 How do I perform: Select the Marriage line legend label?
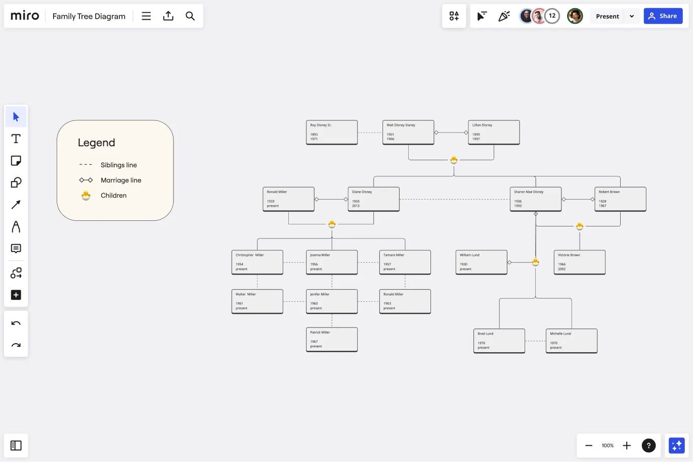tap(121, 180)
